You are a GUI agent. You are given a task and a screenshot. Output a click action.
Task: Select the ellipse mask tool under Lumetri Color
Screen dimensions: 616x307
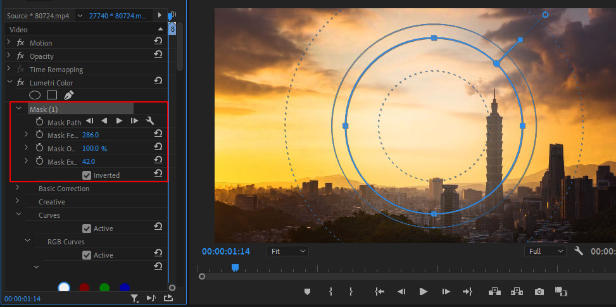click(35, 95)
